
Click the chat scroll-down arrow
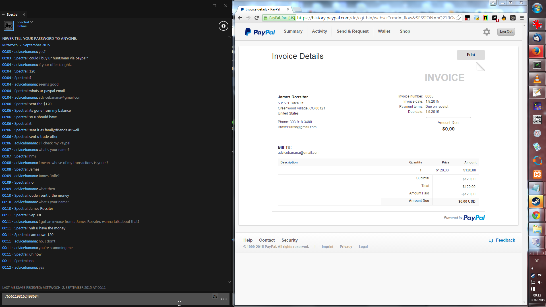(229, 282)
